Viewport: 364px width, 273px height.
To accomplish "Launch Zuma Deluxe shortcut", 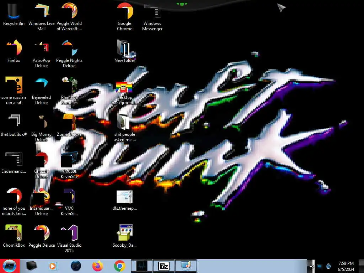I will (69, 125).
